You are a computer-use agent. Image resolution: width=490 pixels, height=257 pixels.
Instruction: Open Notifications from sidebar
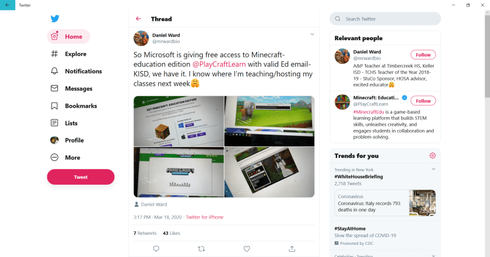point(76,71)
